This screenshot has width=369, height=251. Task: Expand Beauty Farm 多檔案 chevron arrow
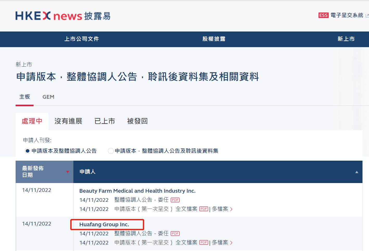point(231,209)
